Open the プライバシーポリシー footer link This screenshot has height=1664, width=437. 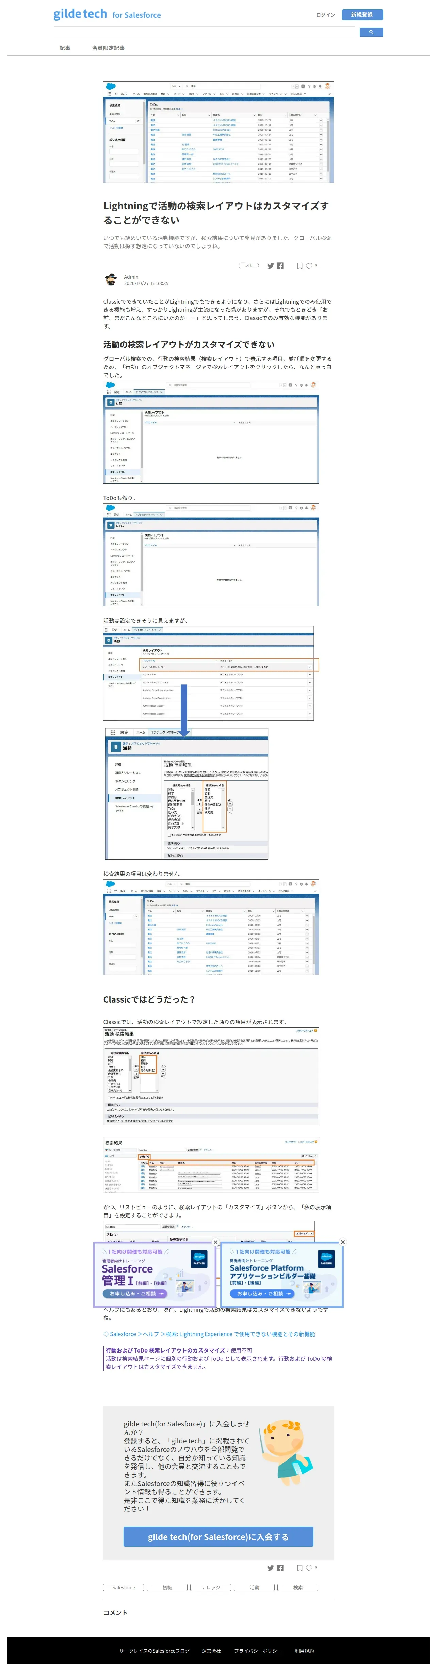pyautogui.click(x=258, y=1650)
